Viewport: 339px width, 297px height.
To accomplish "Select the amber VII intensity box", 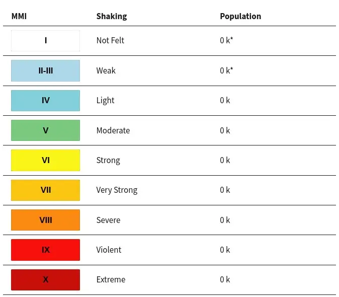I will (45, 190).
